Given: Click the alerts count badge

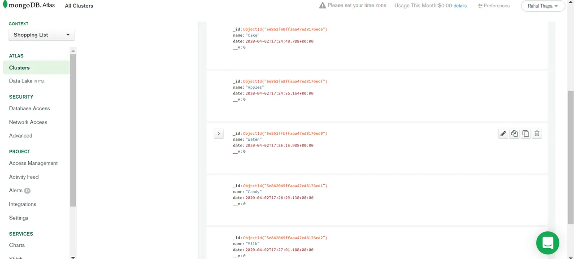Looking at the screenshot, I should click(x=27, y=190).
